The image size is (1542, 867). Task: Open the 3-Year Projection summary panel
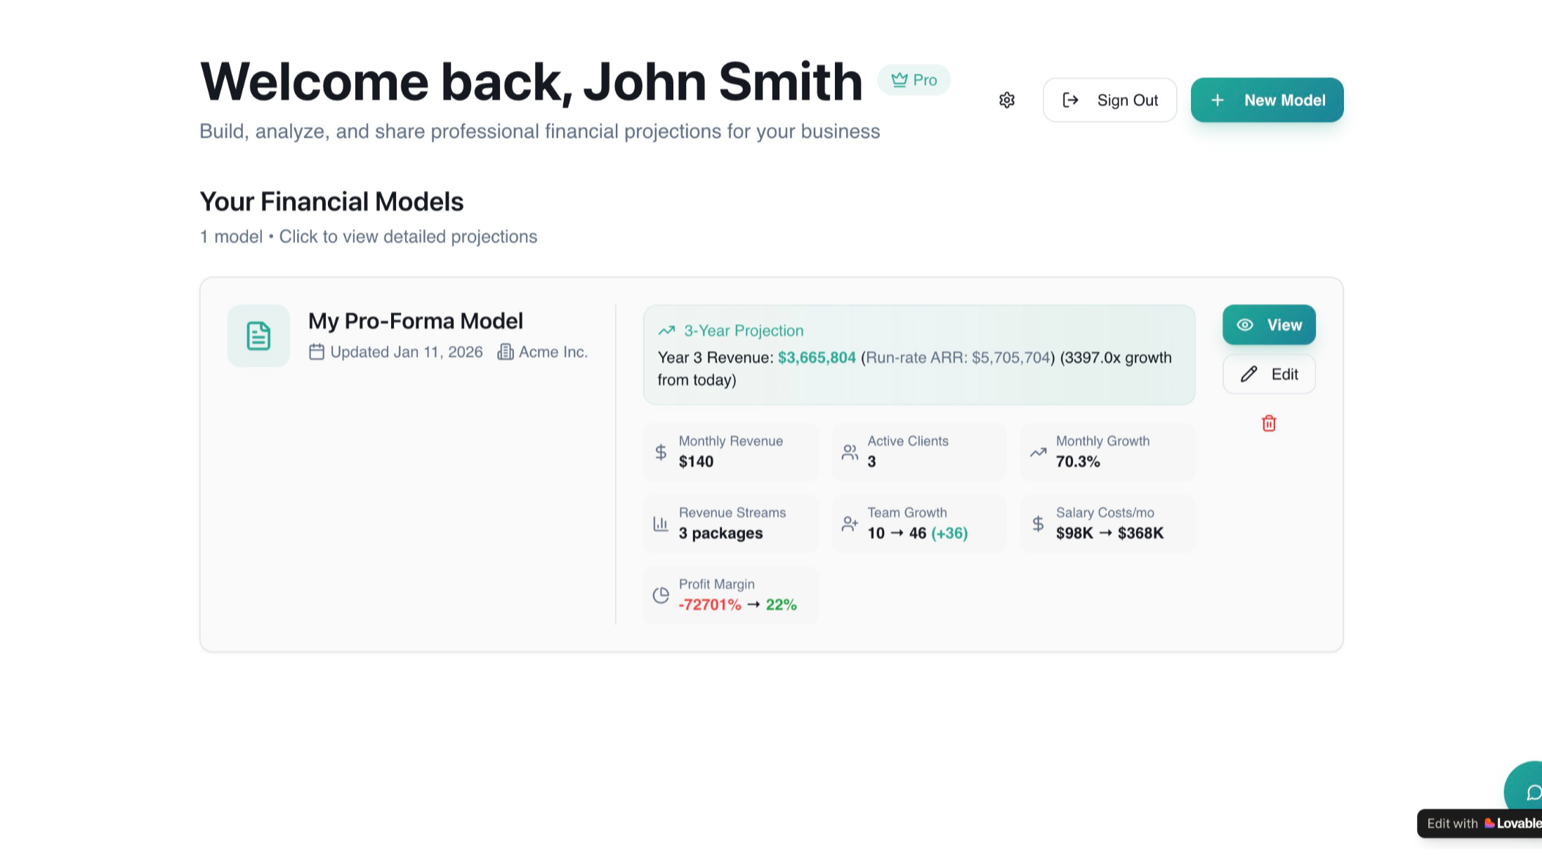click(918, 355)
